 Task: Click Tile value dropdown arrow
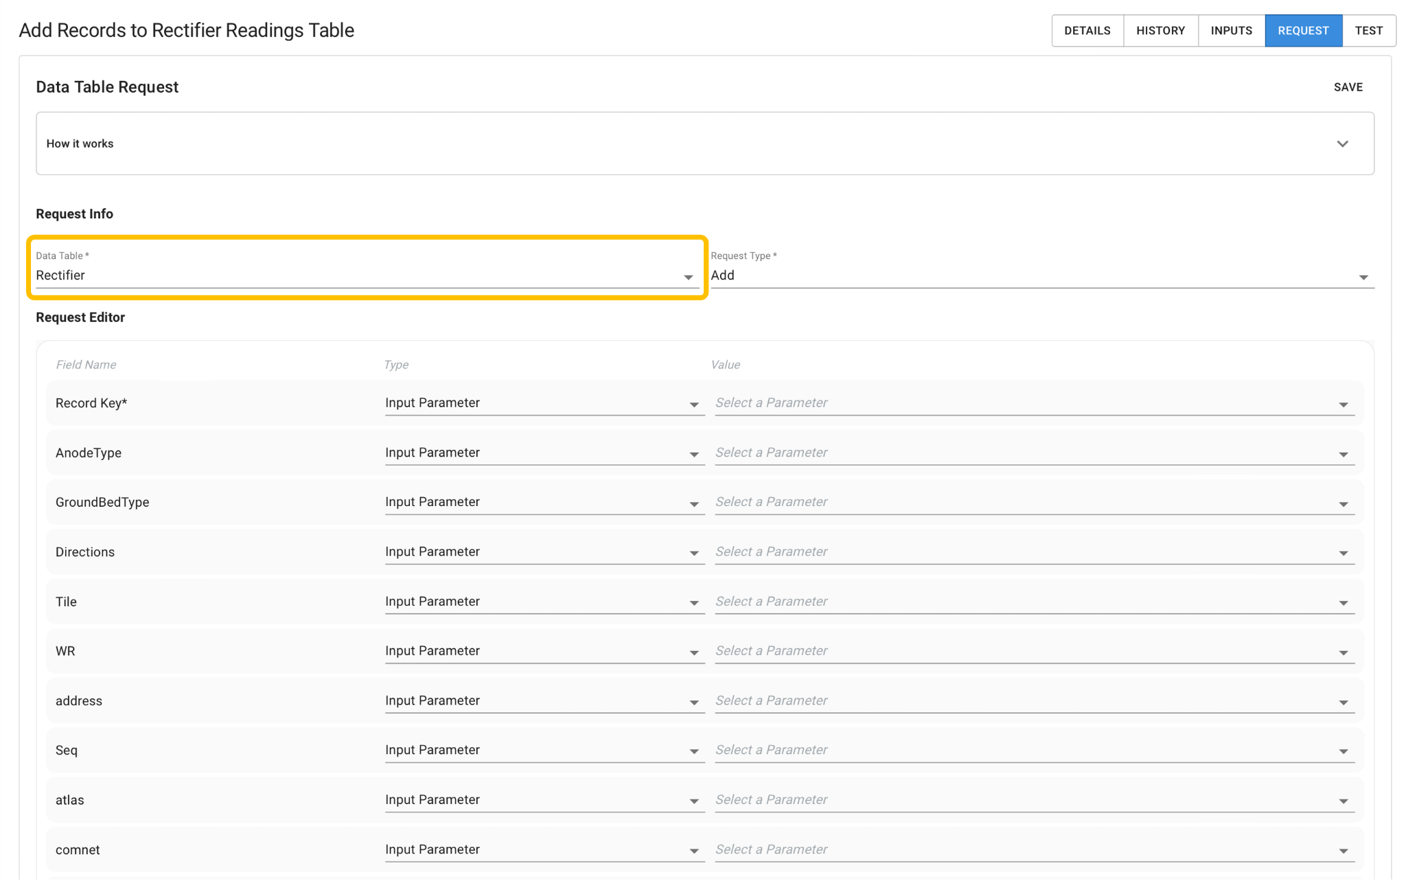coord(1343,603)
